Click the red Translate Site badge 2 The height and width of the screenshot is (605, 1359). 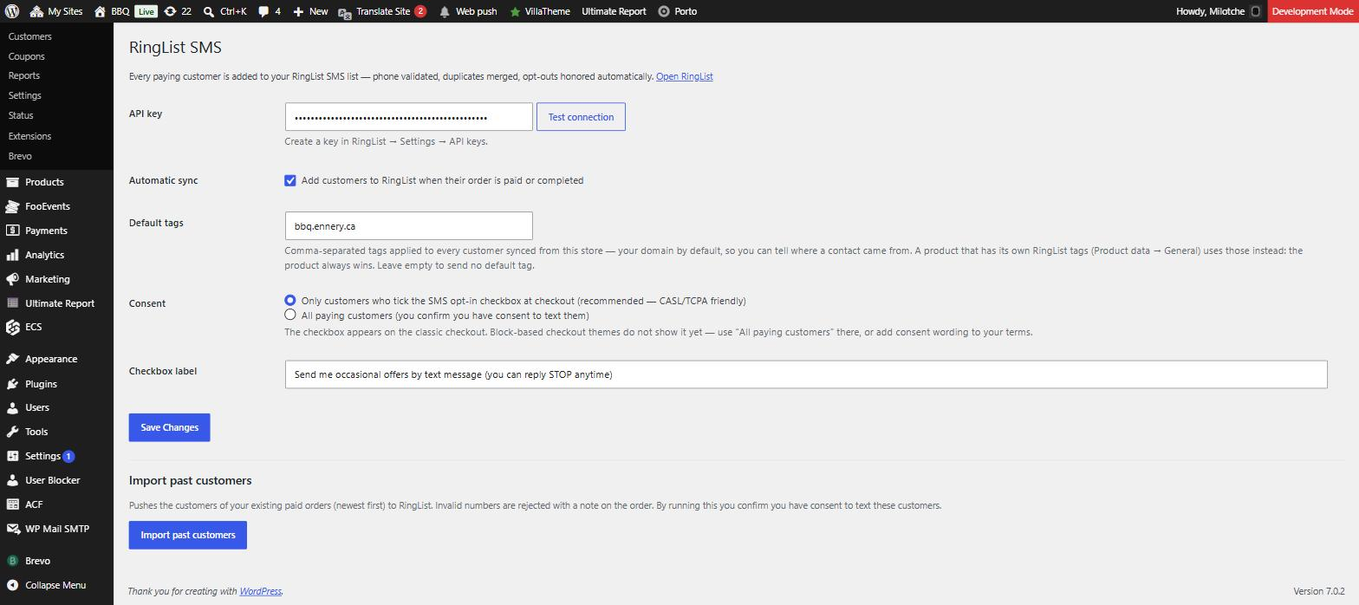(x=420, y=11)
